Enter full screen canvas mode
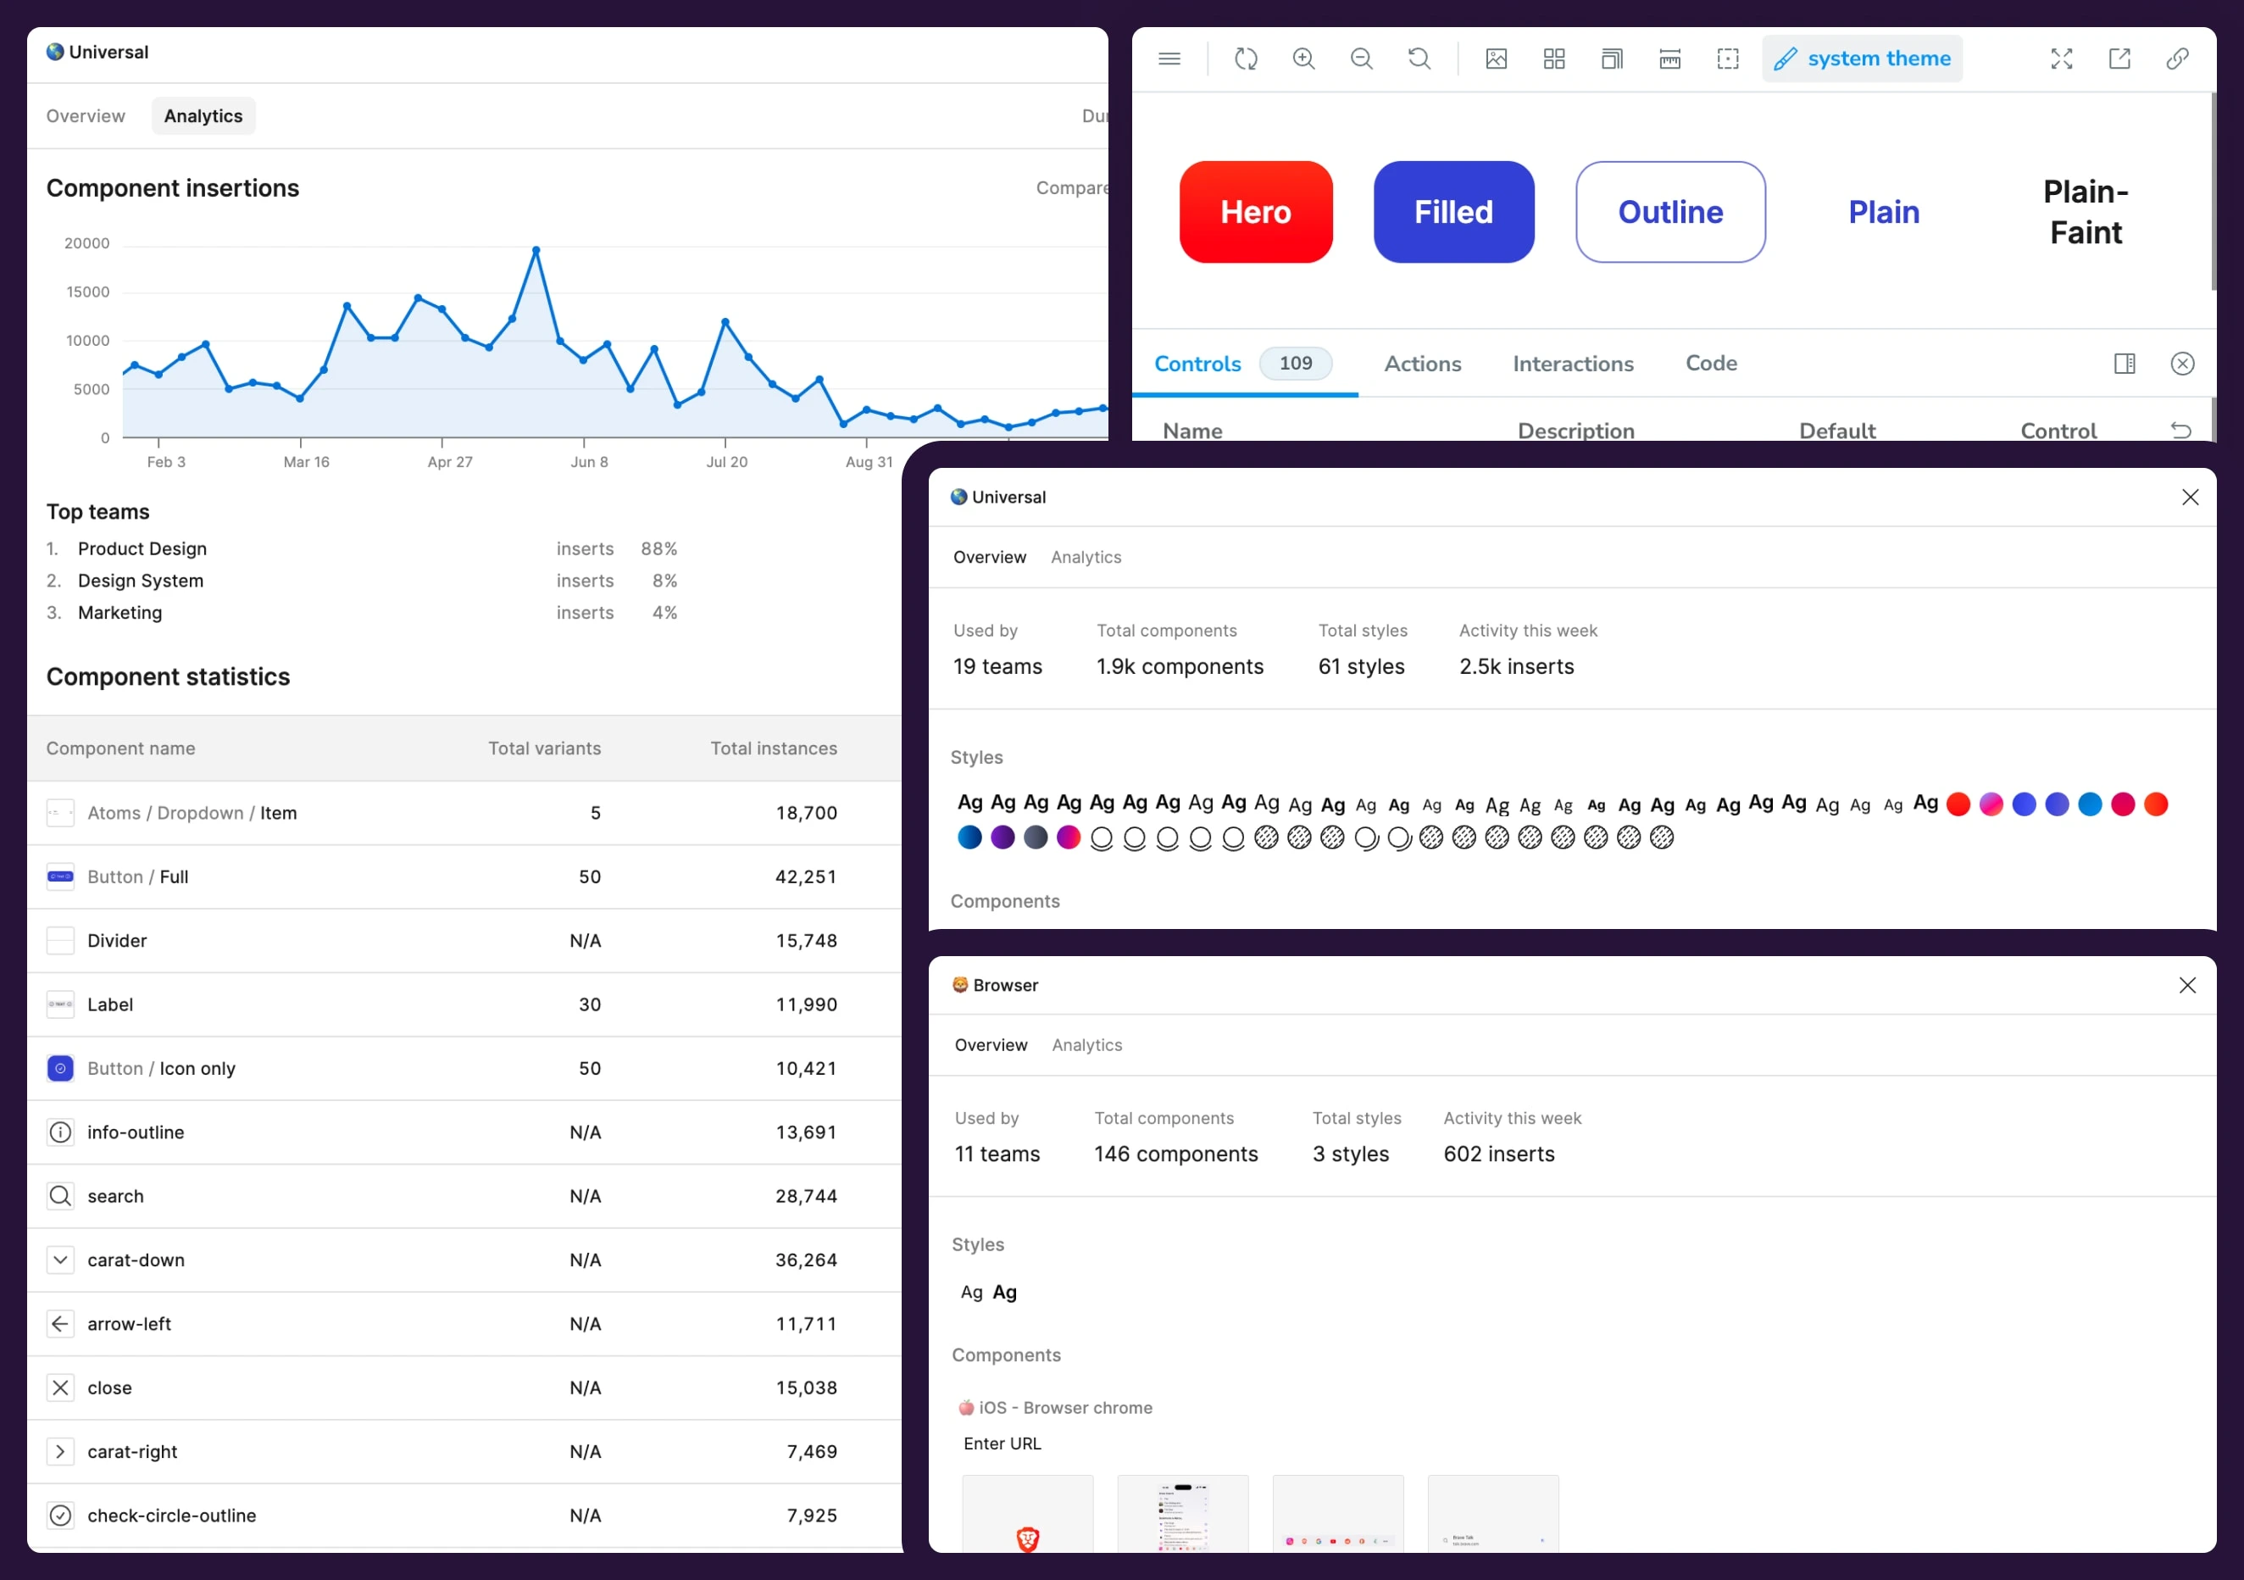Viewport: 2244px width, 1580px height. [2061, 58]
